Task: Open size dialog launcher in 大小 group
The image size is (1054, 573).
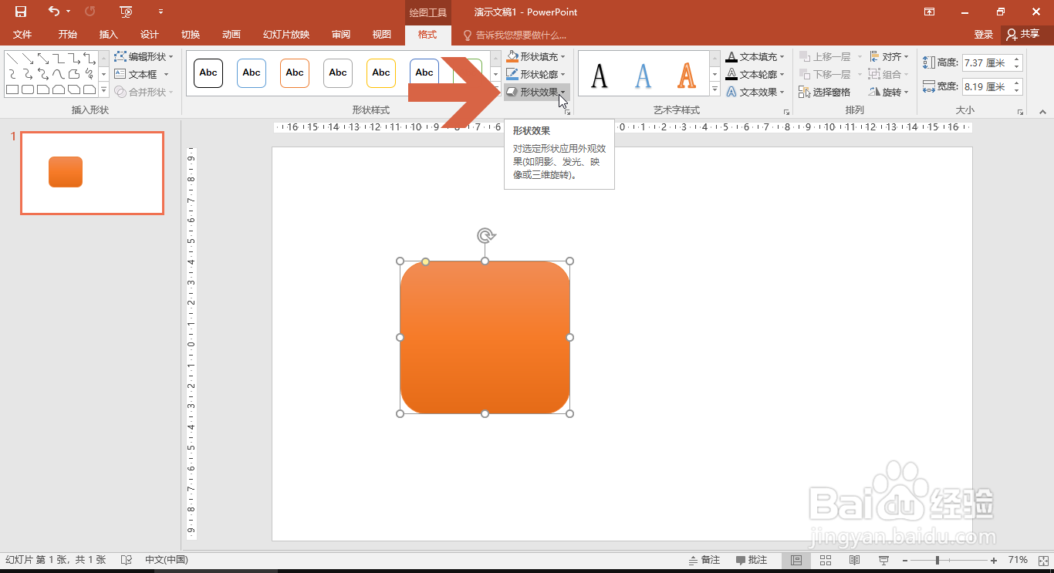Action: 1020,112
